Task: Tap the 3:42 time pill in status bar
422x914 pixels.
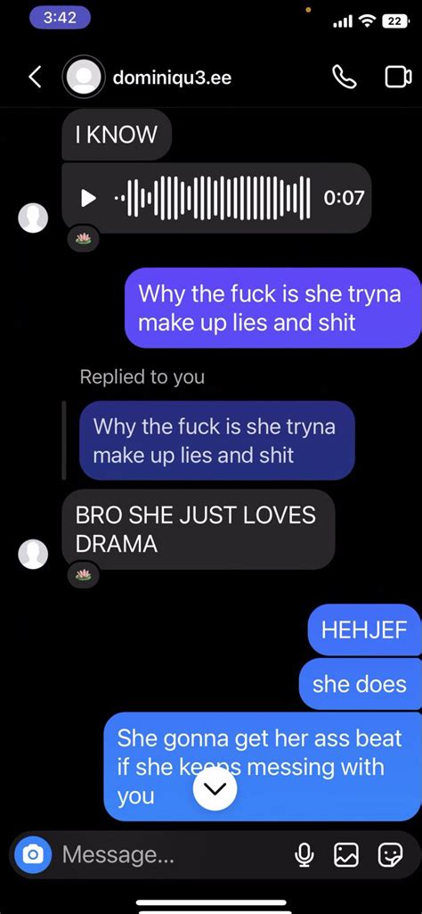Action: point(60,18)
